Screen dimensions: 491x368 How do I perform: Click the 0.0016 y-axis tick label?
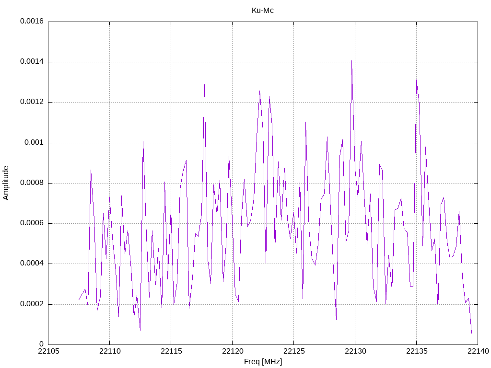pos(32,21)
